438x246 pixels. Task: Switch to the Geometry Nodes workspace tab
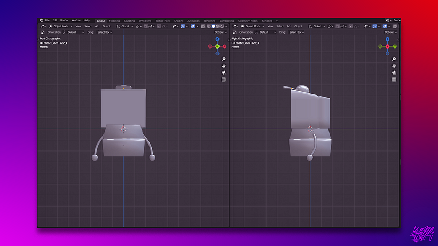click(248, 21)
